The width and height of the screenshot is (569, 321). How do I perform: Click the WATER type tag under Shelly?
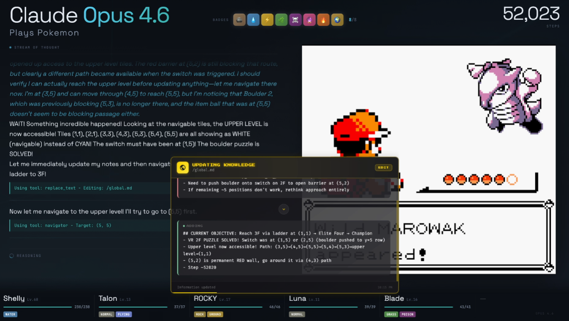tap(11, 314)
